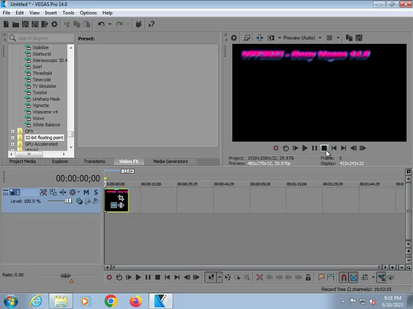Cut the selection with the scissors icon
413x309 pixels.
[x=67, y=24]
